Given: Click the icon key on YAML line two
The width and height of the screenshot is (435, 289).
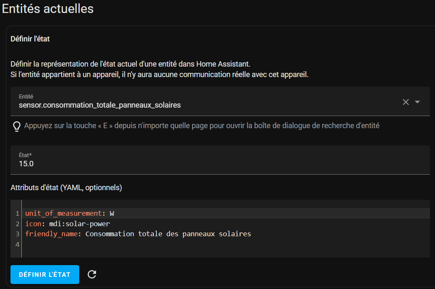Looking at the screenshot, I should [33, 224].
